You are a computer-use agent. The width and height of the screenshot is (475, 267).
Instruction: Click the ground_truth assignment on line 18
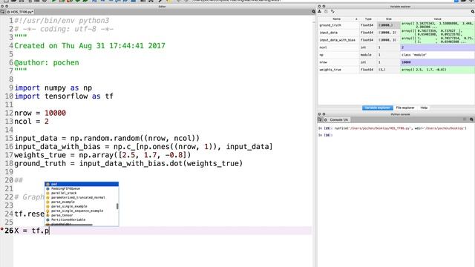[x=128, y=163]
